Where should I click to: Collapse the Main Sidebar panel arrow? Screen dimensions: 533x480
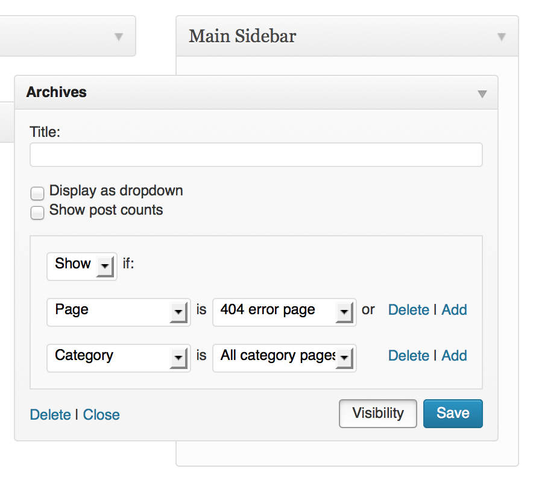click(501, 37)
